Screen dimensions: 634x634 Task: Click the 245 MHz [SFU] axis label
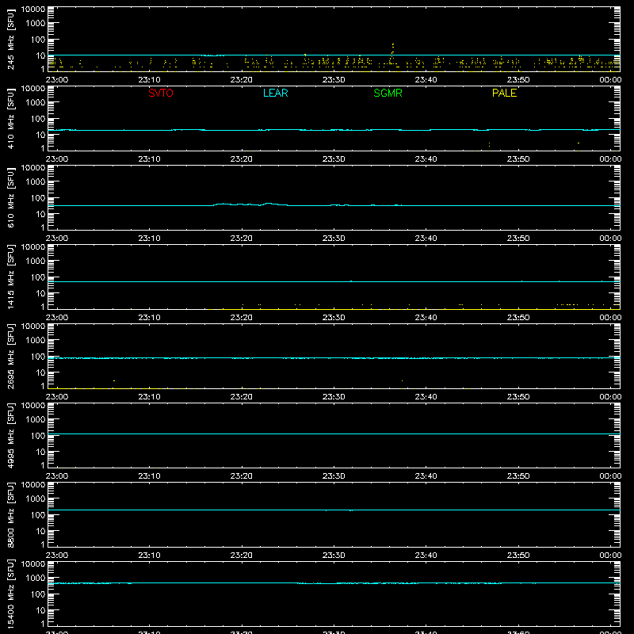tap(10, 39)
